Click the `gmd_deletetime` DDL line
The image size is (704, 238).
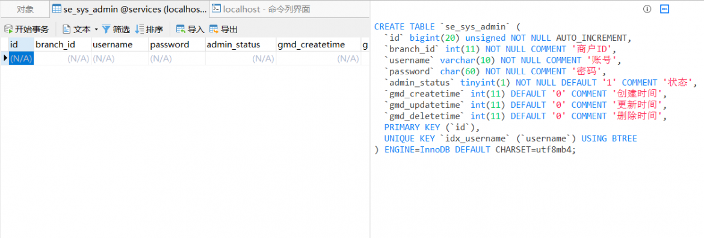pyautogui.click(x=526, y=116)
